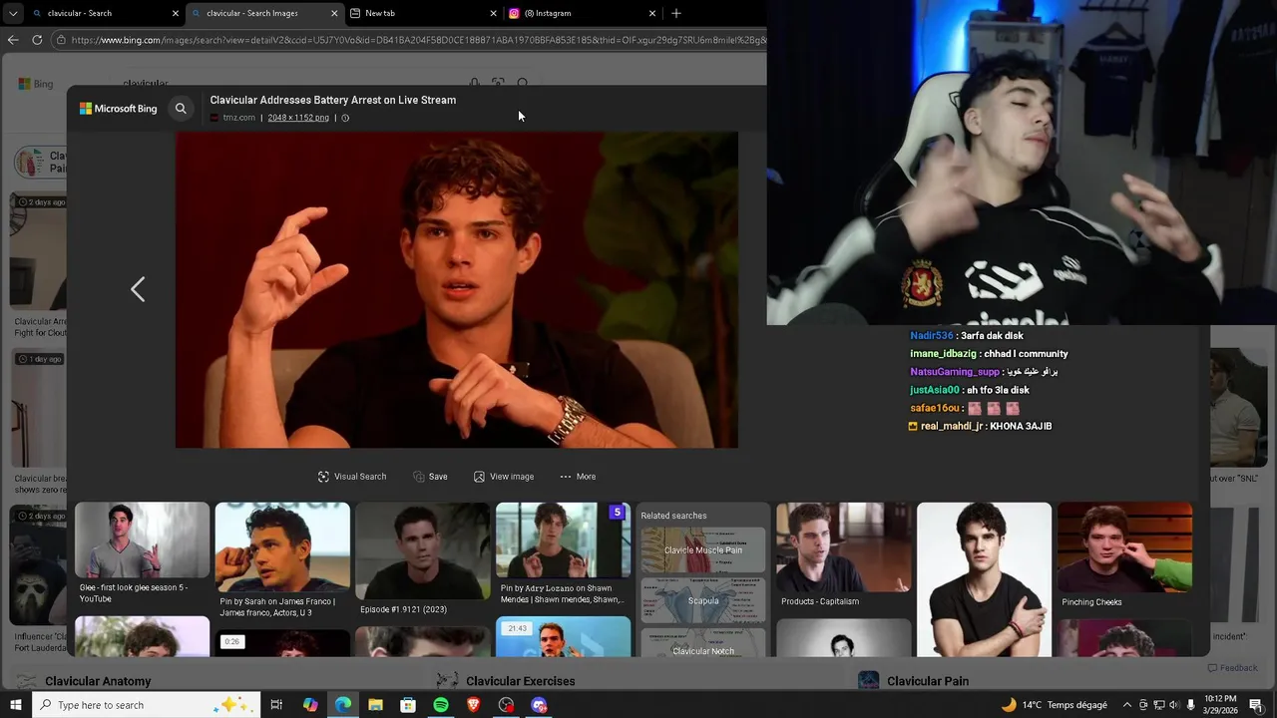Open the clock showing 10:12 PM
This screenshot has height=718, width=1277.
(x=1220, y=705)
